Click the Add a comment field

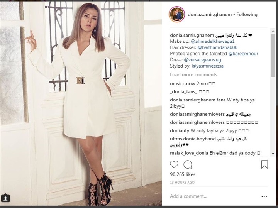214,196
